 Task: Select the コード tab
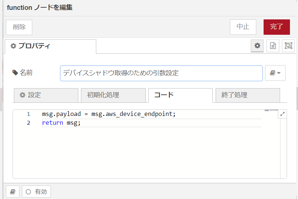180,95
